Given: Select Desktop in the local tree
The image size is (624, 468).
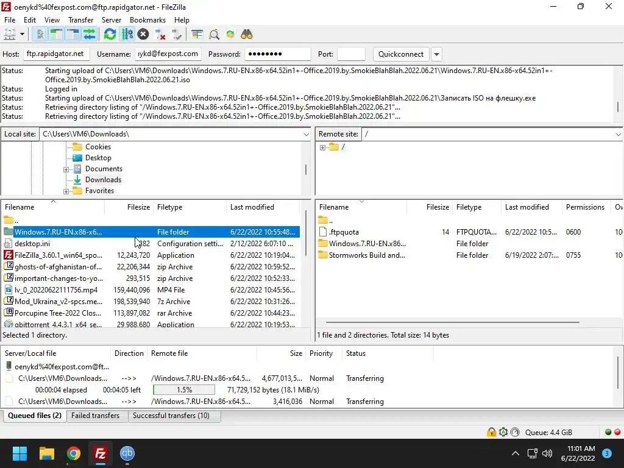Looking at the screenshot, I should [x=98, y=158].
